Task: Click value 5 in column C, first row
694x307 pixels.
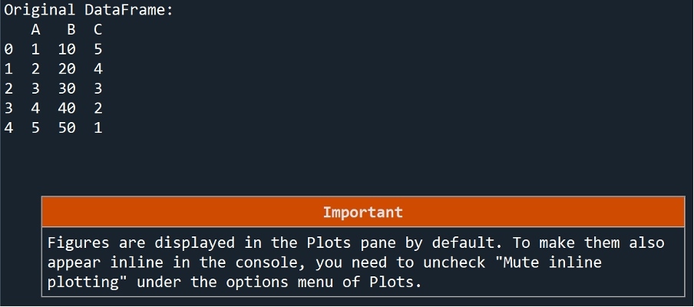Action: pos(97,50)
